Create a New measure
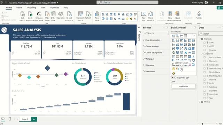Viewport: 223px width, 125px height. click(x=170, y=16)
